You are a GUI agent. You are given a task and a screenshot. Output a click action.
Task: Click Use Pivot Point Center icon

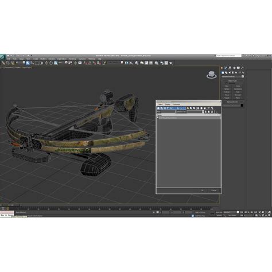(x=71, y=63)
